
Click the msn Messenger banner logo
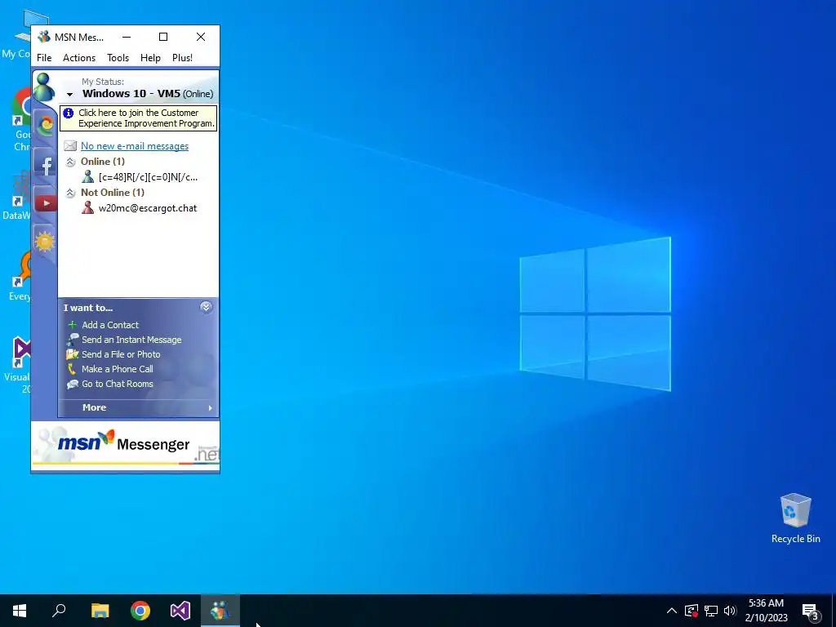tap(124, 443)
